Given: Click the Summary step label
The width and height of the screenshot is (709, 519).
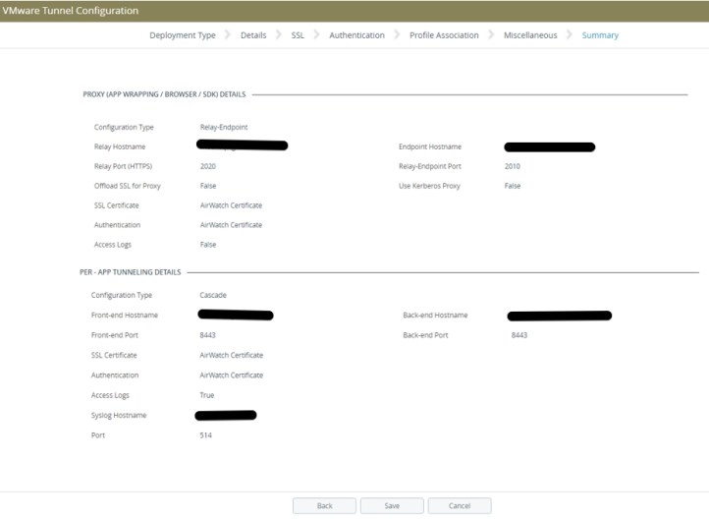Looking at the screenshot, I should click(x=600, y=35).
